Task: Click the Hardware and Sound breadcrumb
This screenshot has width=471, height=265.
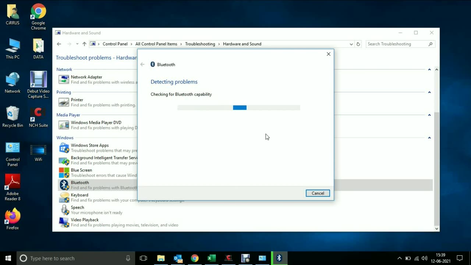Action: point(242,44)
